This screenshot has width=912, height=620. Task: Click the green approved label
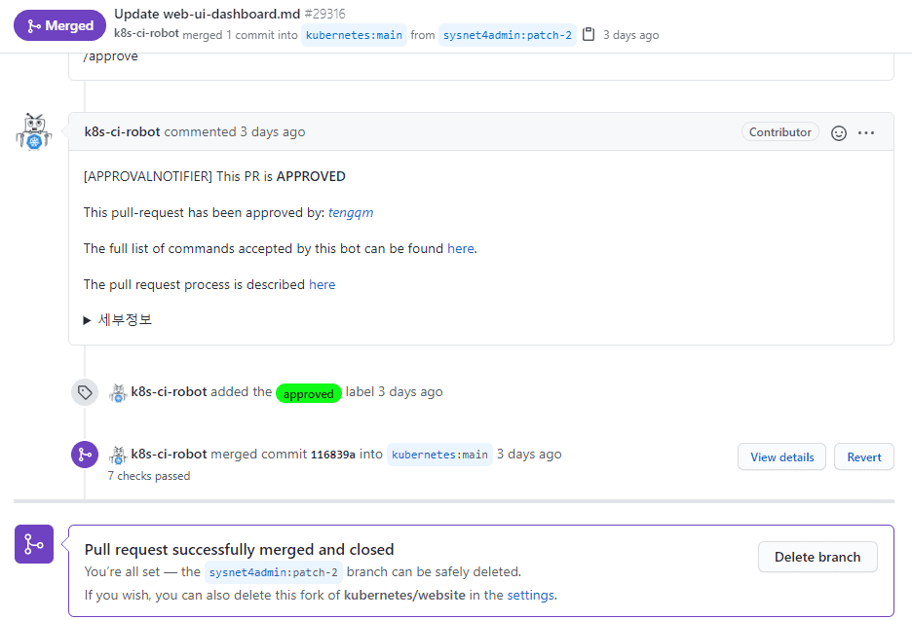(x=308, y=393)
